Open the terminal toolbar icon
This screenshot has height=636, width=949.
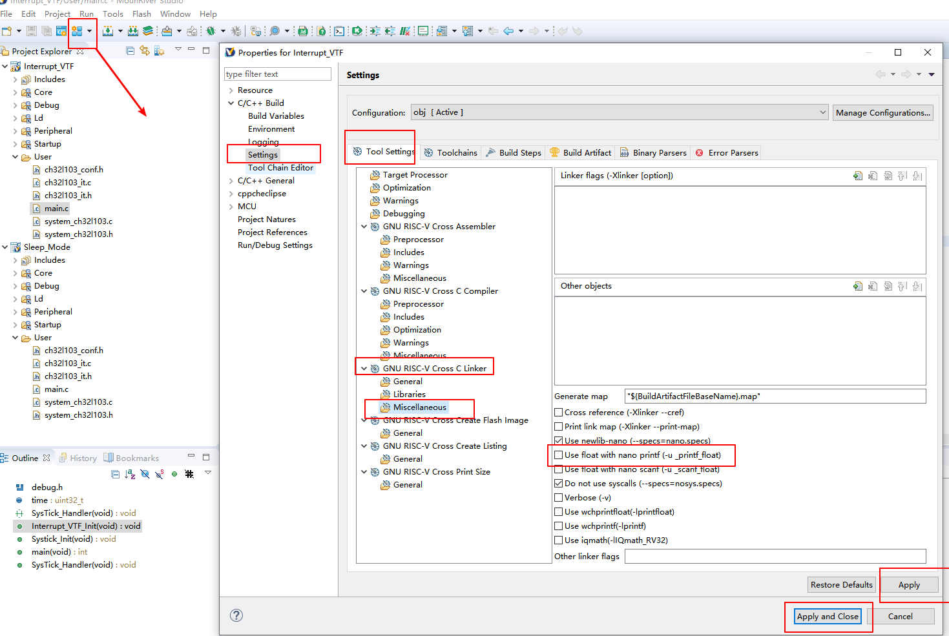tap(339, 31)
